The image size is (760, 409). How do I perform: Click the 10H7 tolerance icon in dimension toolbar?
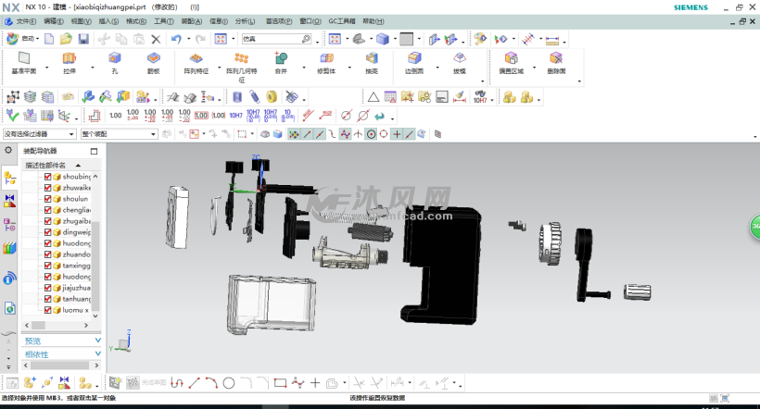[235, 115]
